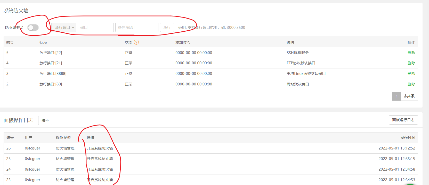Click the 面板操作日志 section title
The height and width of the screenshot is (185, 429).
[x=19, y=120]
